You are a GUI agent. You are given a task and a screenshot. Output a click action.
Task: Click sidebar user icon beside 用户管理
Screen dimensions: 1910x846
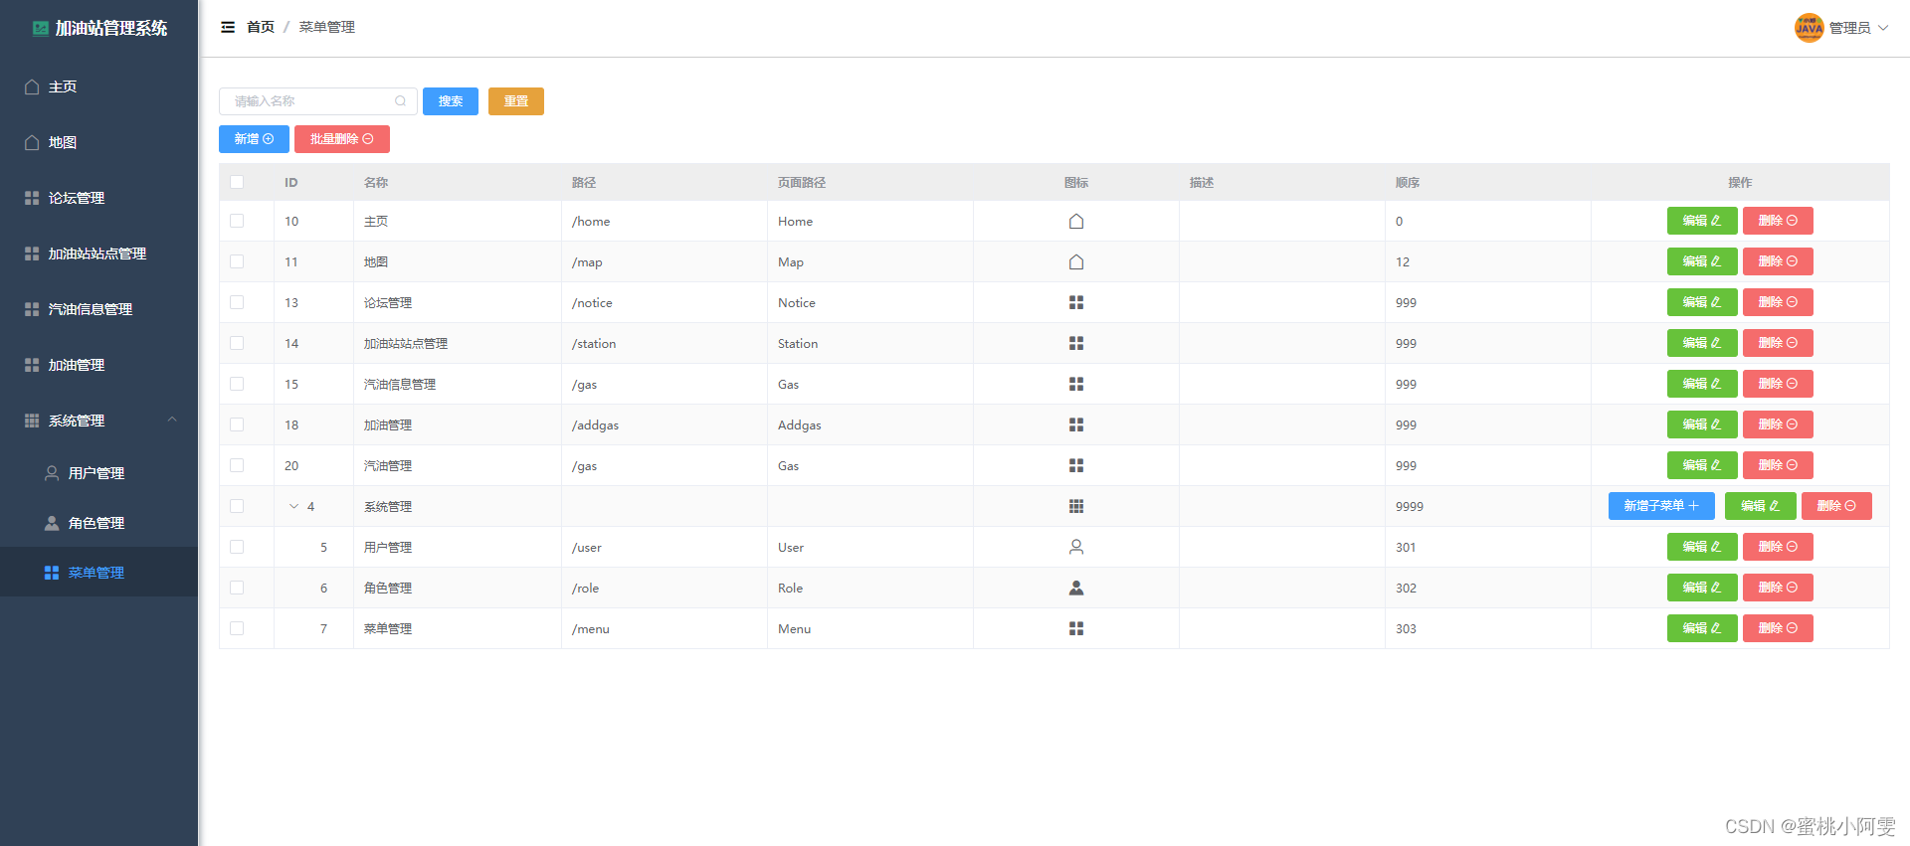tap(52, 474)
